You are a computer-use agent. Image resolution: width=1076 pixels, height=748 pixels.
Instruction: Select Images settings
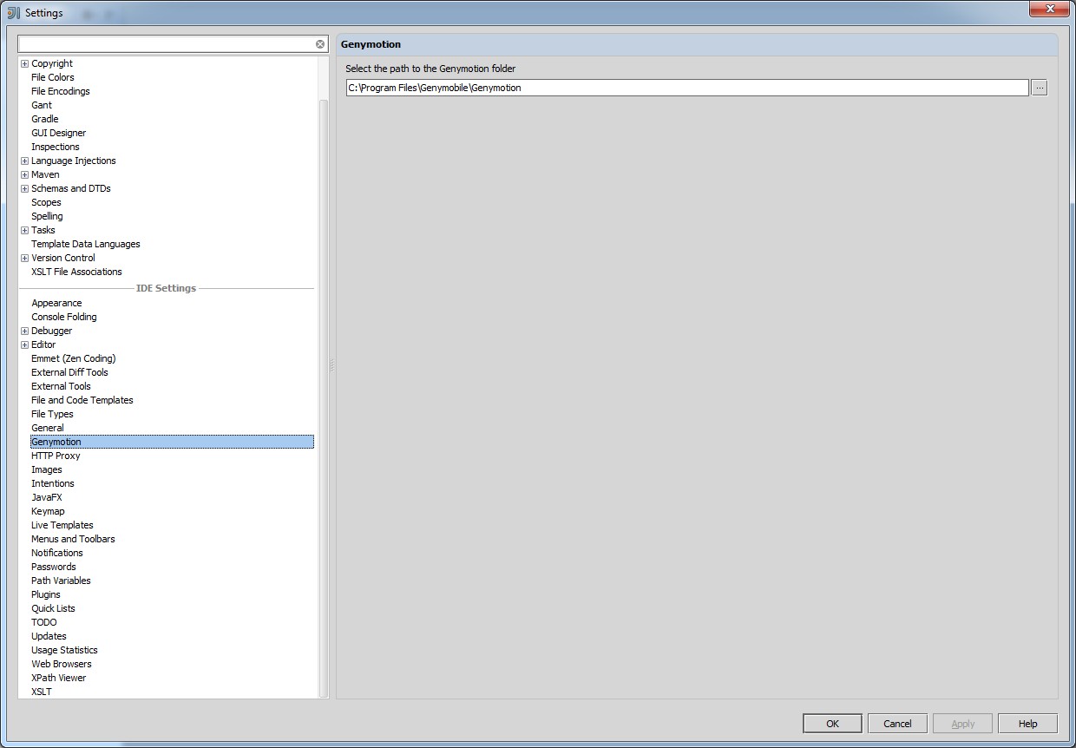[47, 469]
